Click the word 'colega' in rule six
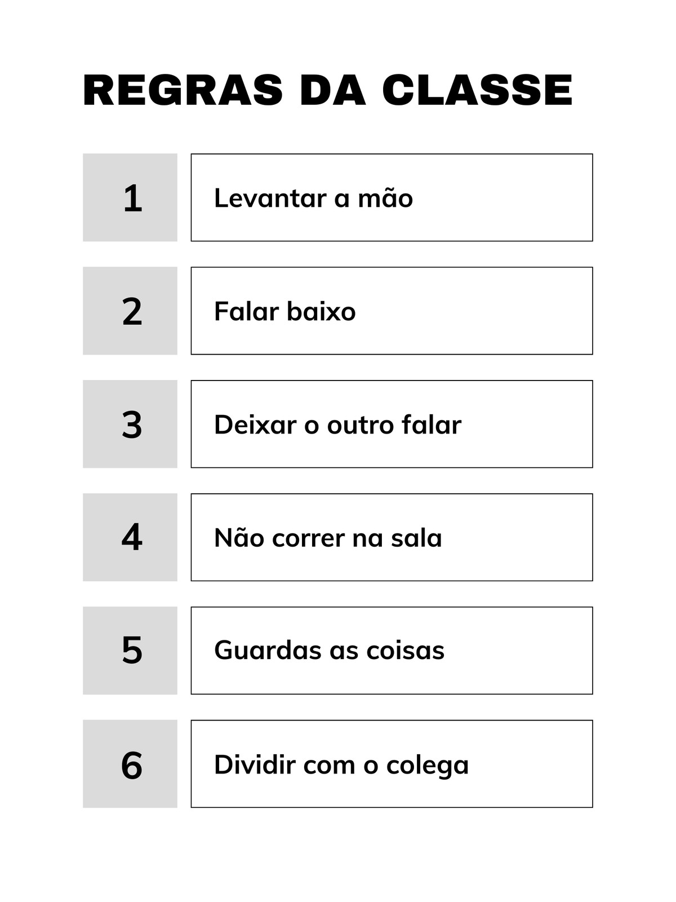 [x=428, y=766]
